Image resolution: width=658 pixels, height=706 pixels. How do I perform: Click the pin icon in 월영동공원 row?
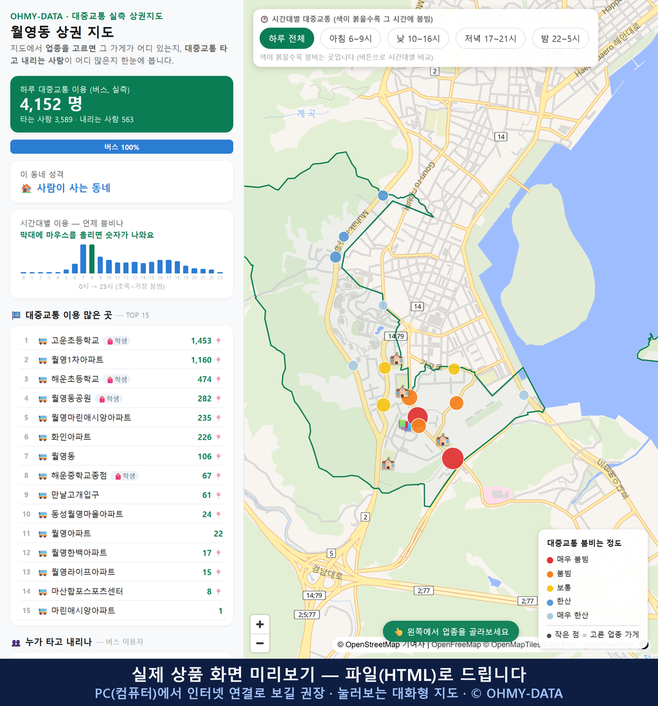point(218,399)
